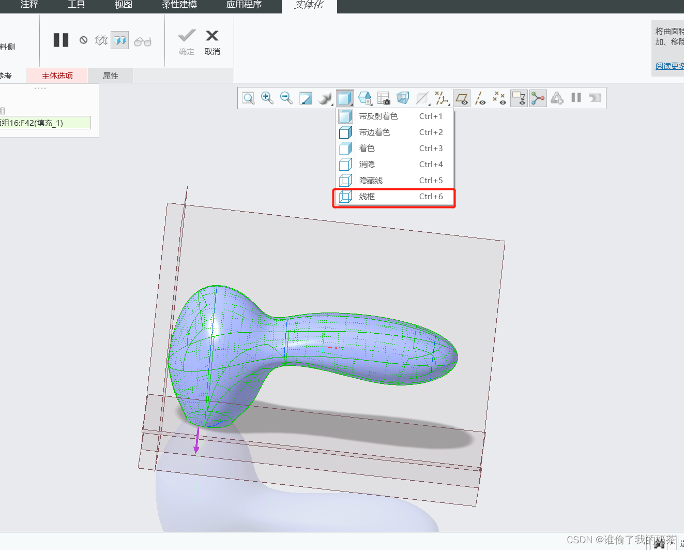Toggle datum point display
This screenshot has width=684, height=550.
(499, 98)
